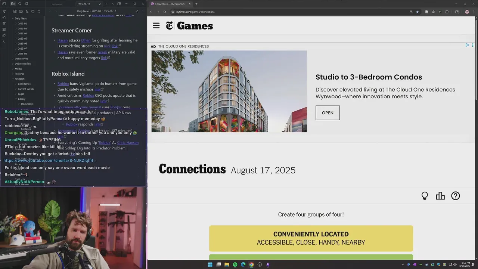Open the Connections help question-mark icon

tap(456, 196)
